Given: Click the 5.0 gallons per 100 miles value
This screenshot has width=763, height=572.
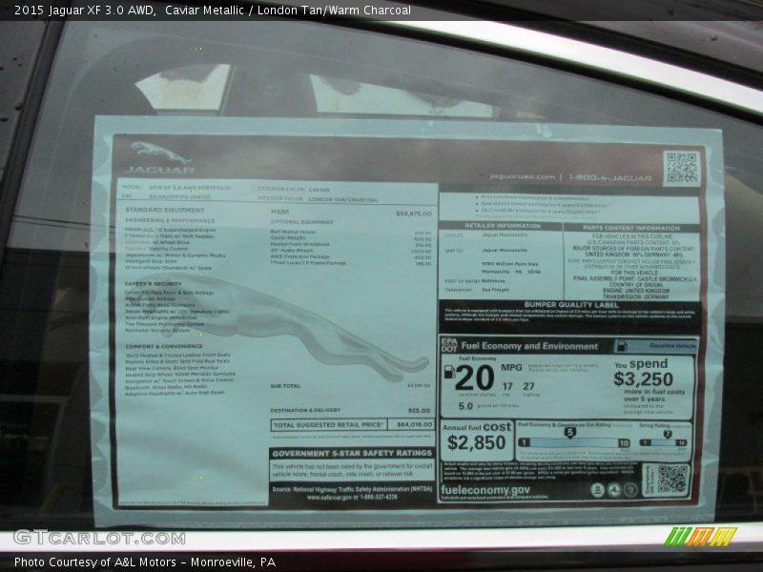Looking at the screenshot, I should [465, 406].
